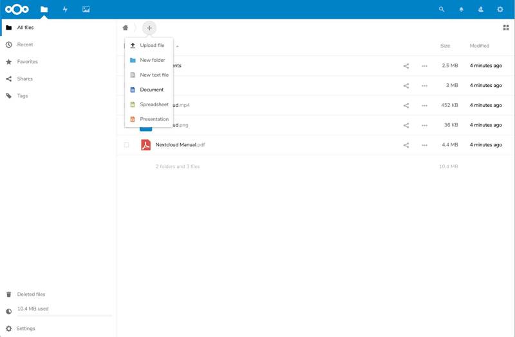Toggle grid view icon
This screenshot has height=337, width=515.
pos(506,28)
